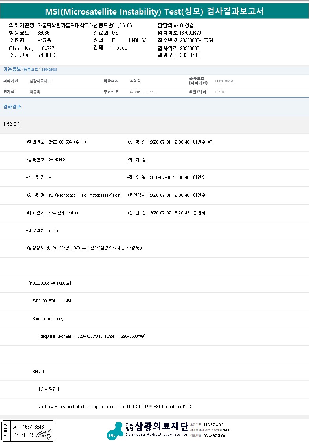
Task: Click the doctor's handwritten signature
Action: coord(44,435)
